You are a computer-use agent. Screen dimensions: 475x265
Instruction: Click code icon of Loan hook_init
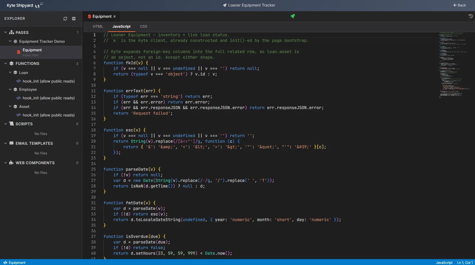19,81
